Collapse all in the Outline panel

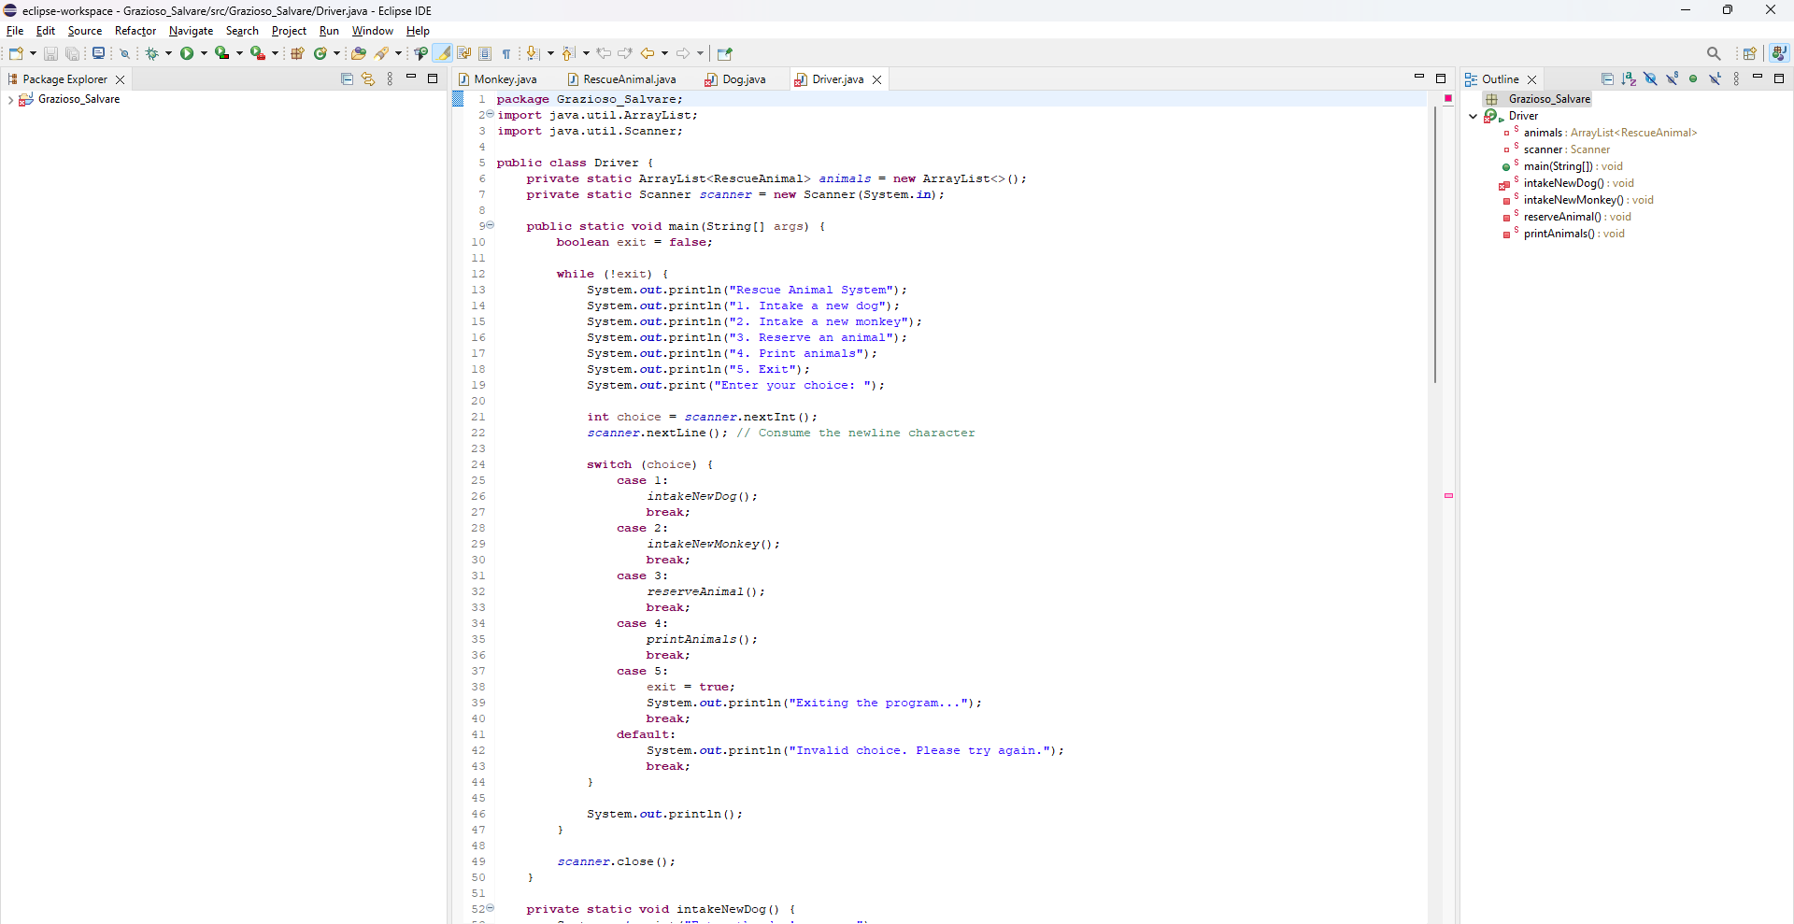(x=1607, y=79)
